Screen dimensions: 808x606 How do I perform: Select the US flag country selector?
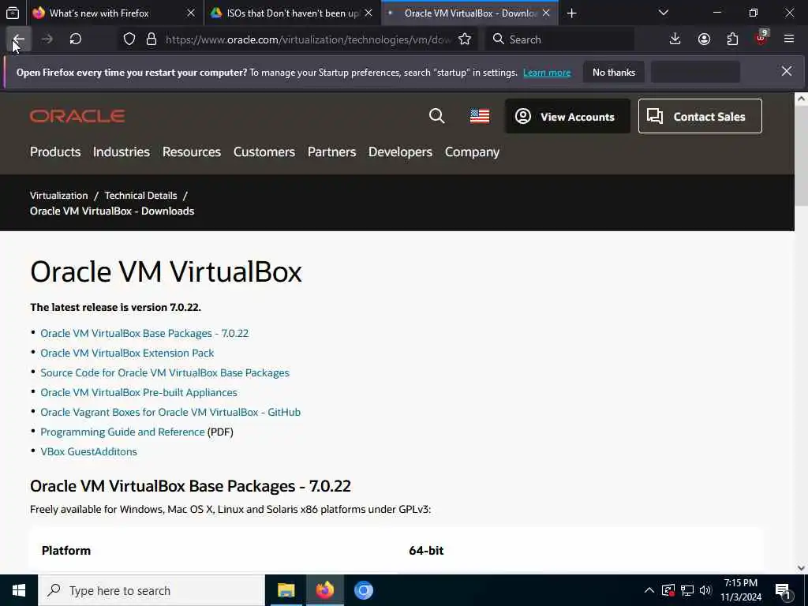tap(480, 116)
